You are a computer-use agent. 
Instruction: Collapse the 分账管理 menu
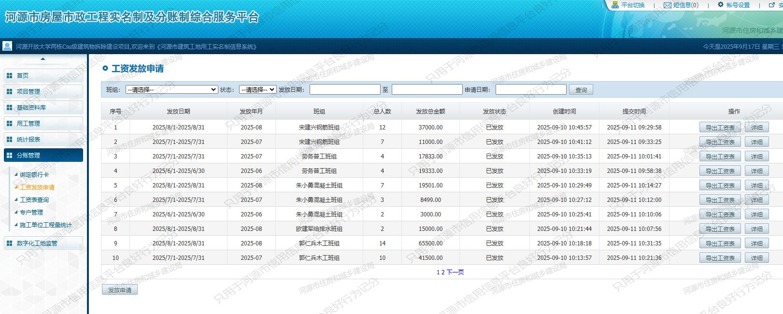(x=43, y=155)
